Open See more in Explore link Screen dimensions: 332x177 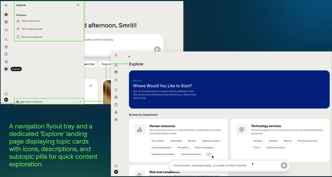[49, 102]
